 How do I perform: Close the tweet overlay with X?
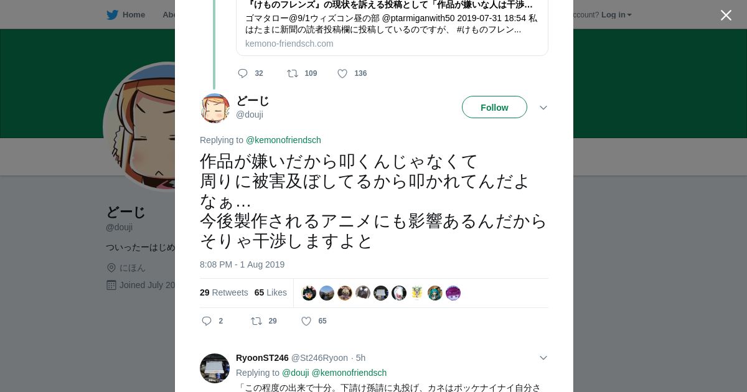click(x=726, y=16)
